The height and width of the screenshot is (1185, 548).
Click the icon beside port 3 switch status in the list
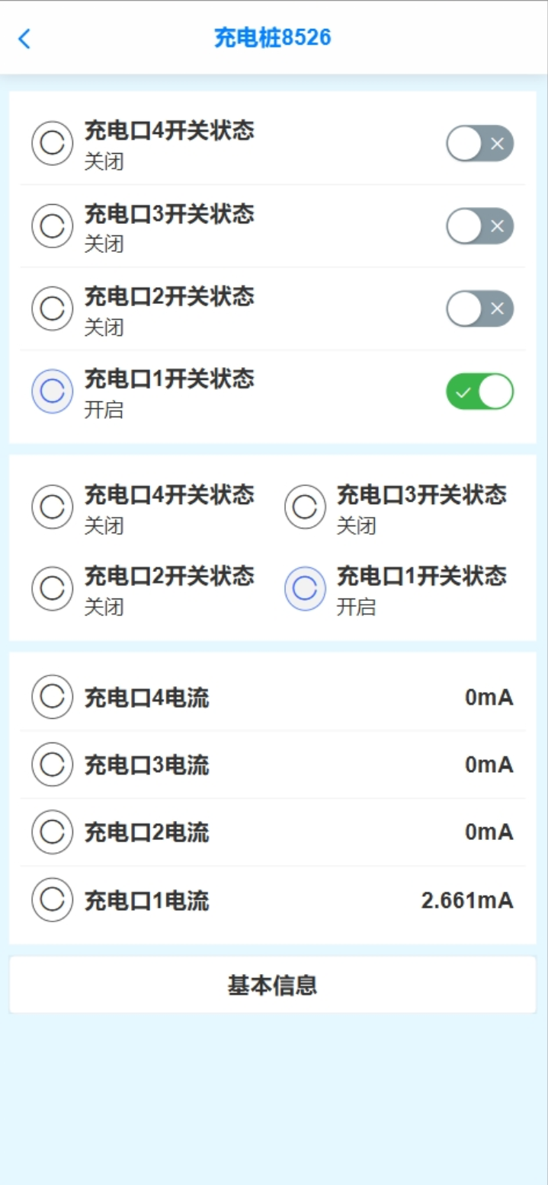click(x=52, y=225)
